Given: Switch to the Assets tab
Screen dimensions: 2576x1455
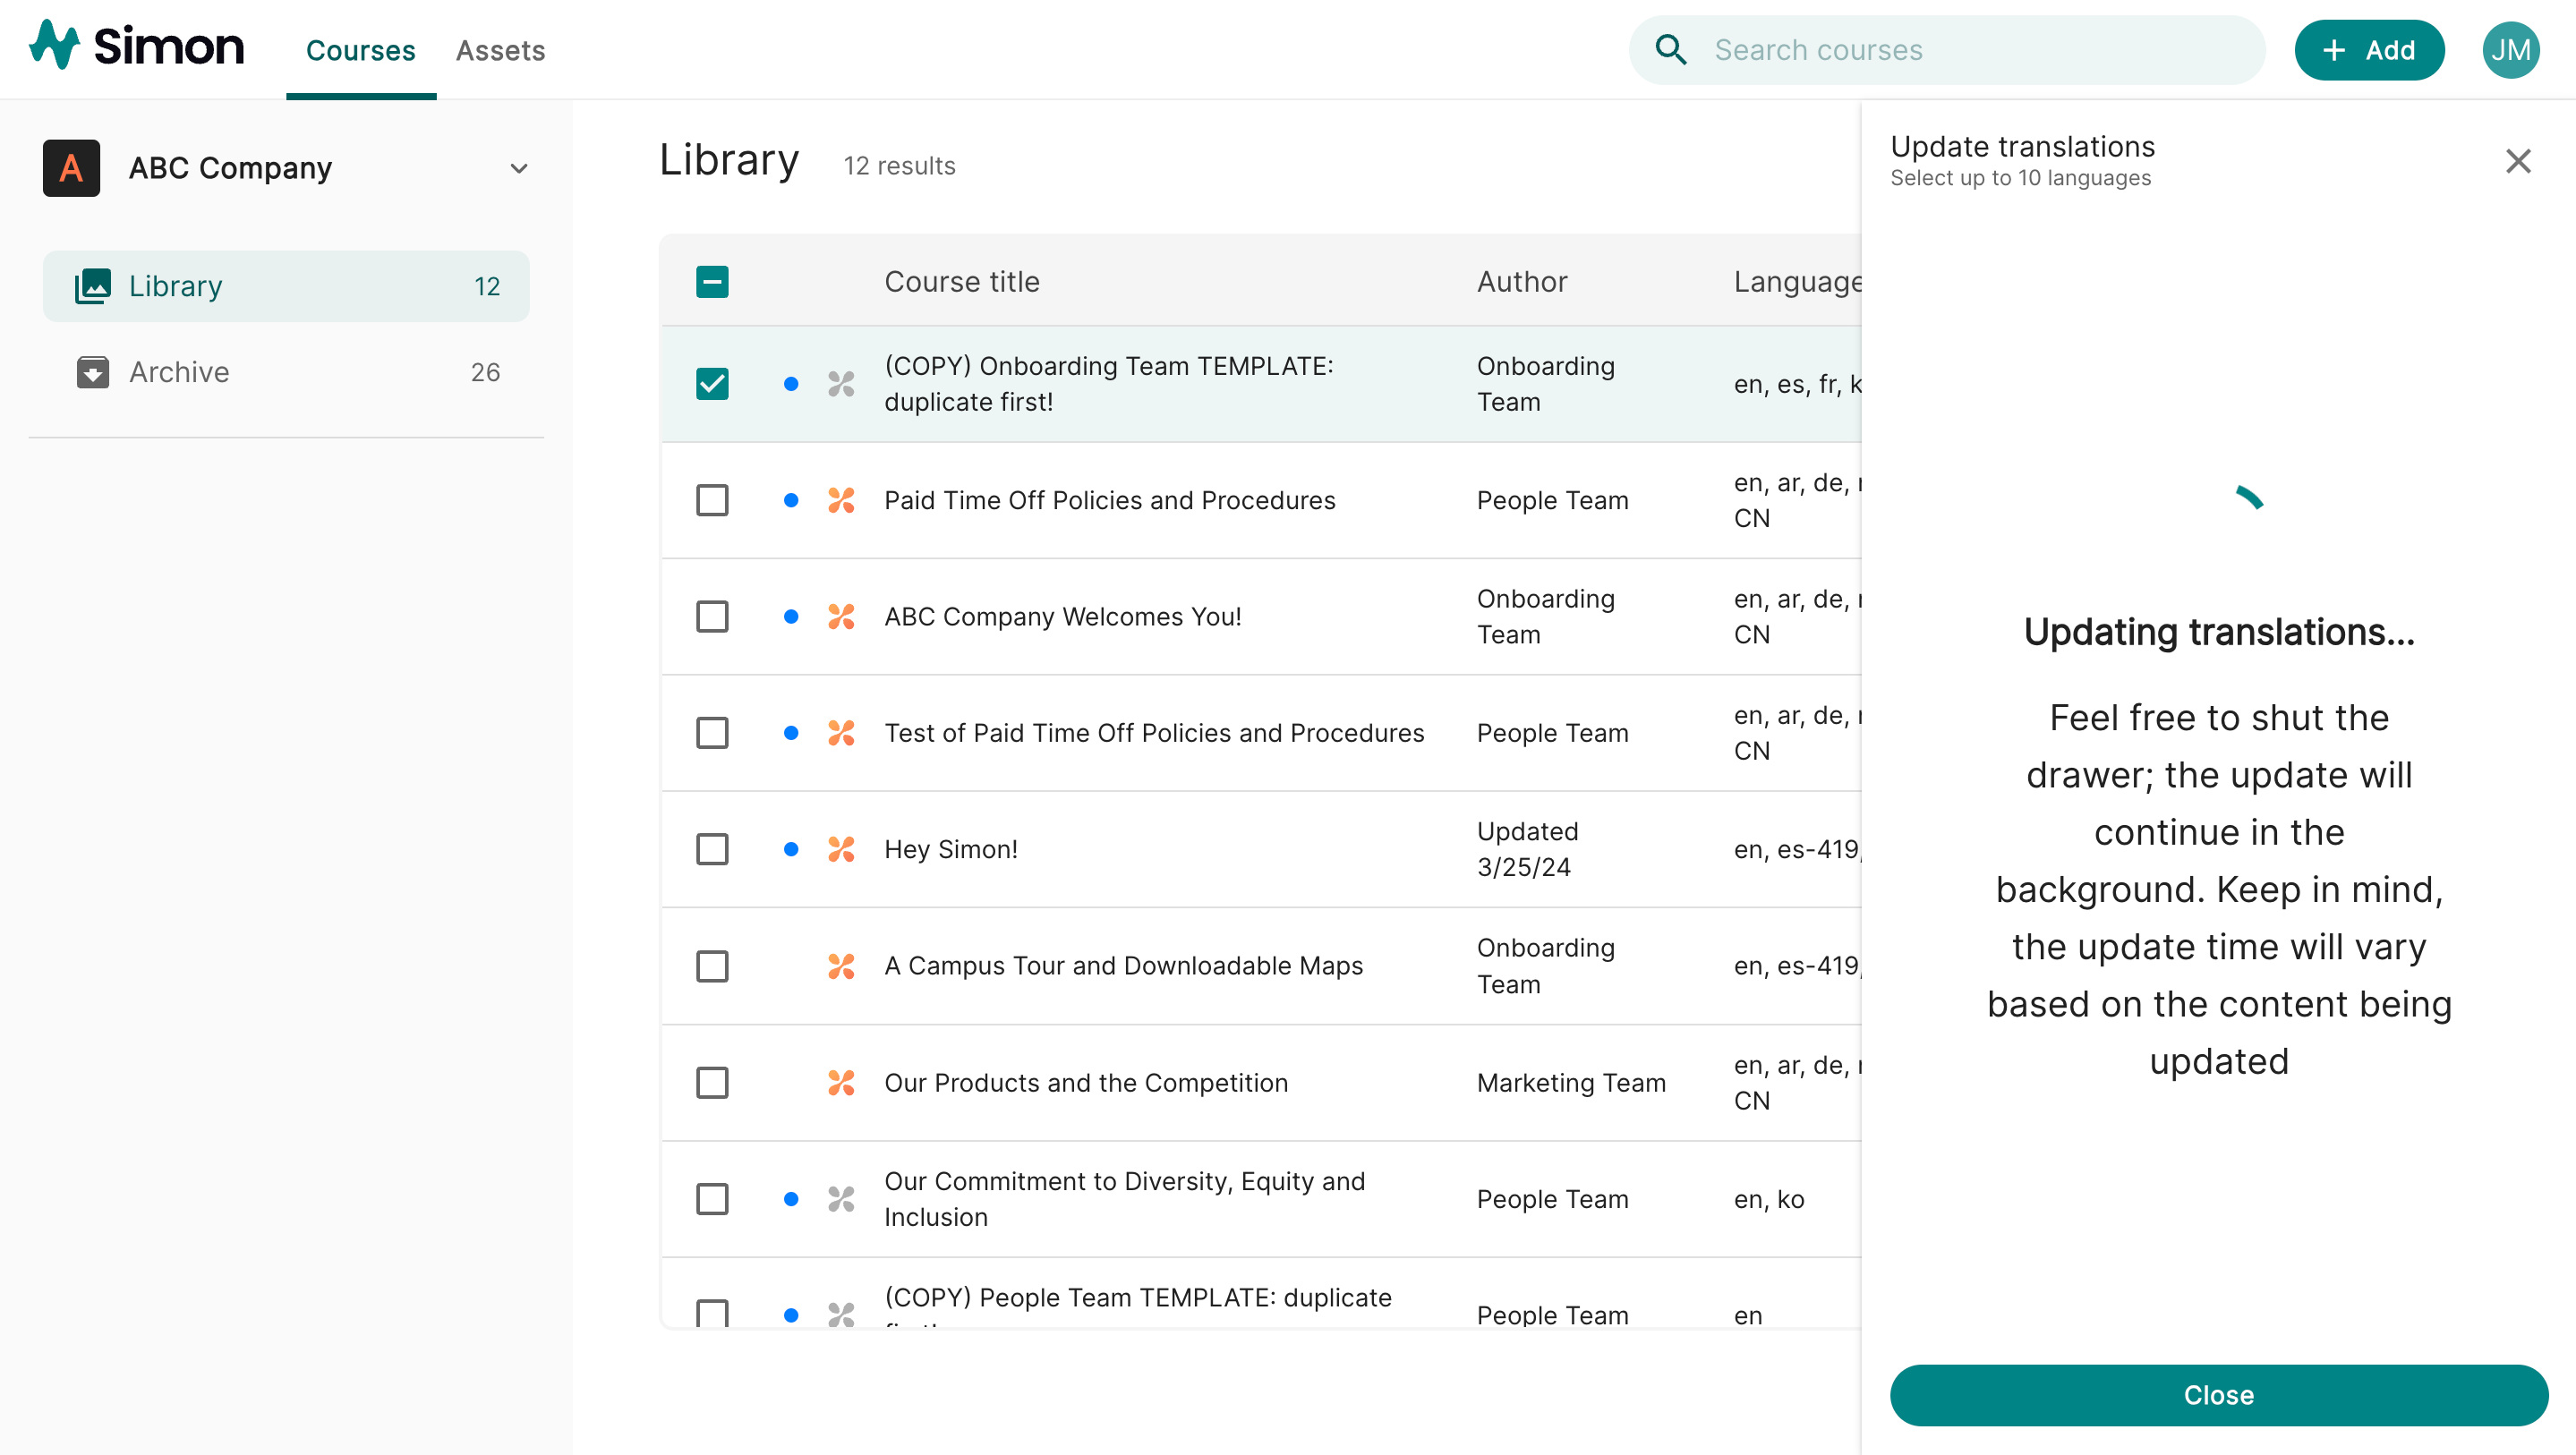Looking at the screenshot, I should point(500,50).
